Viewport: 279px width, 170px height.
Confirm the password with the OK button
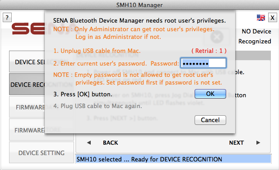210,94
